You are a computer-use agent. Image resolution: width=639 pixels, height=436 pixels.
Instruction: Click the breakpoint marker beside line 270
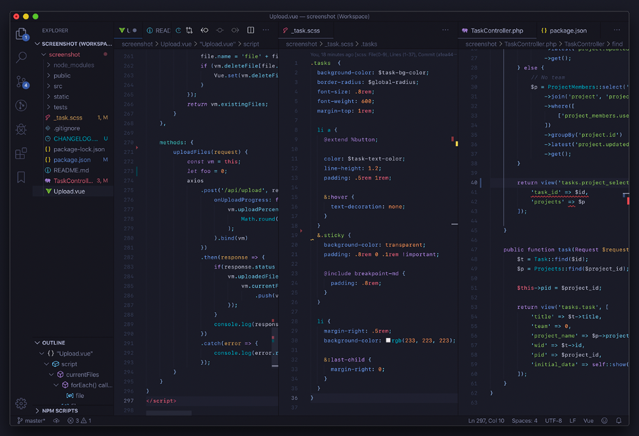(137, 147)
